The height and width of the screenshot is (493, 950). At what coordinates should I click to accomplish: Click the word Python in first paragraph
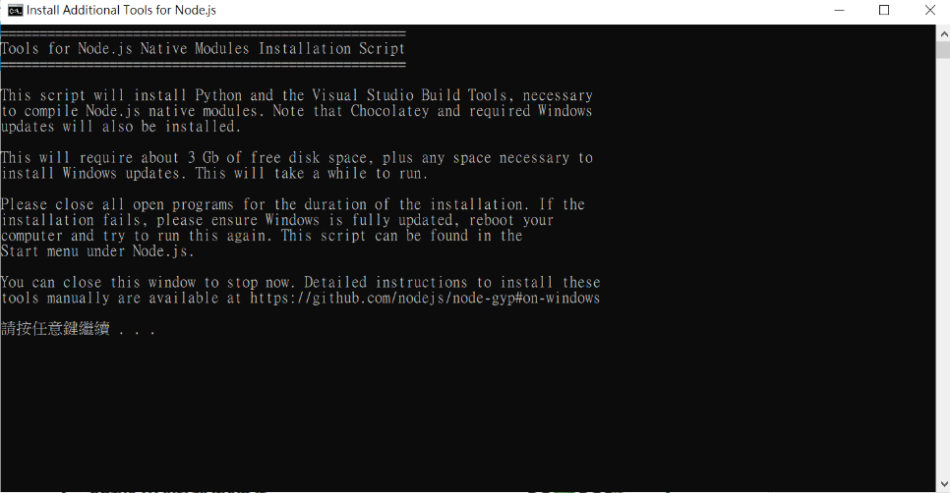point(218,95)
